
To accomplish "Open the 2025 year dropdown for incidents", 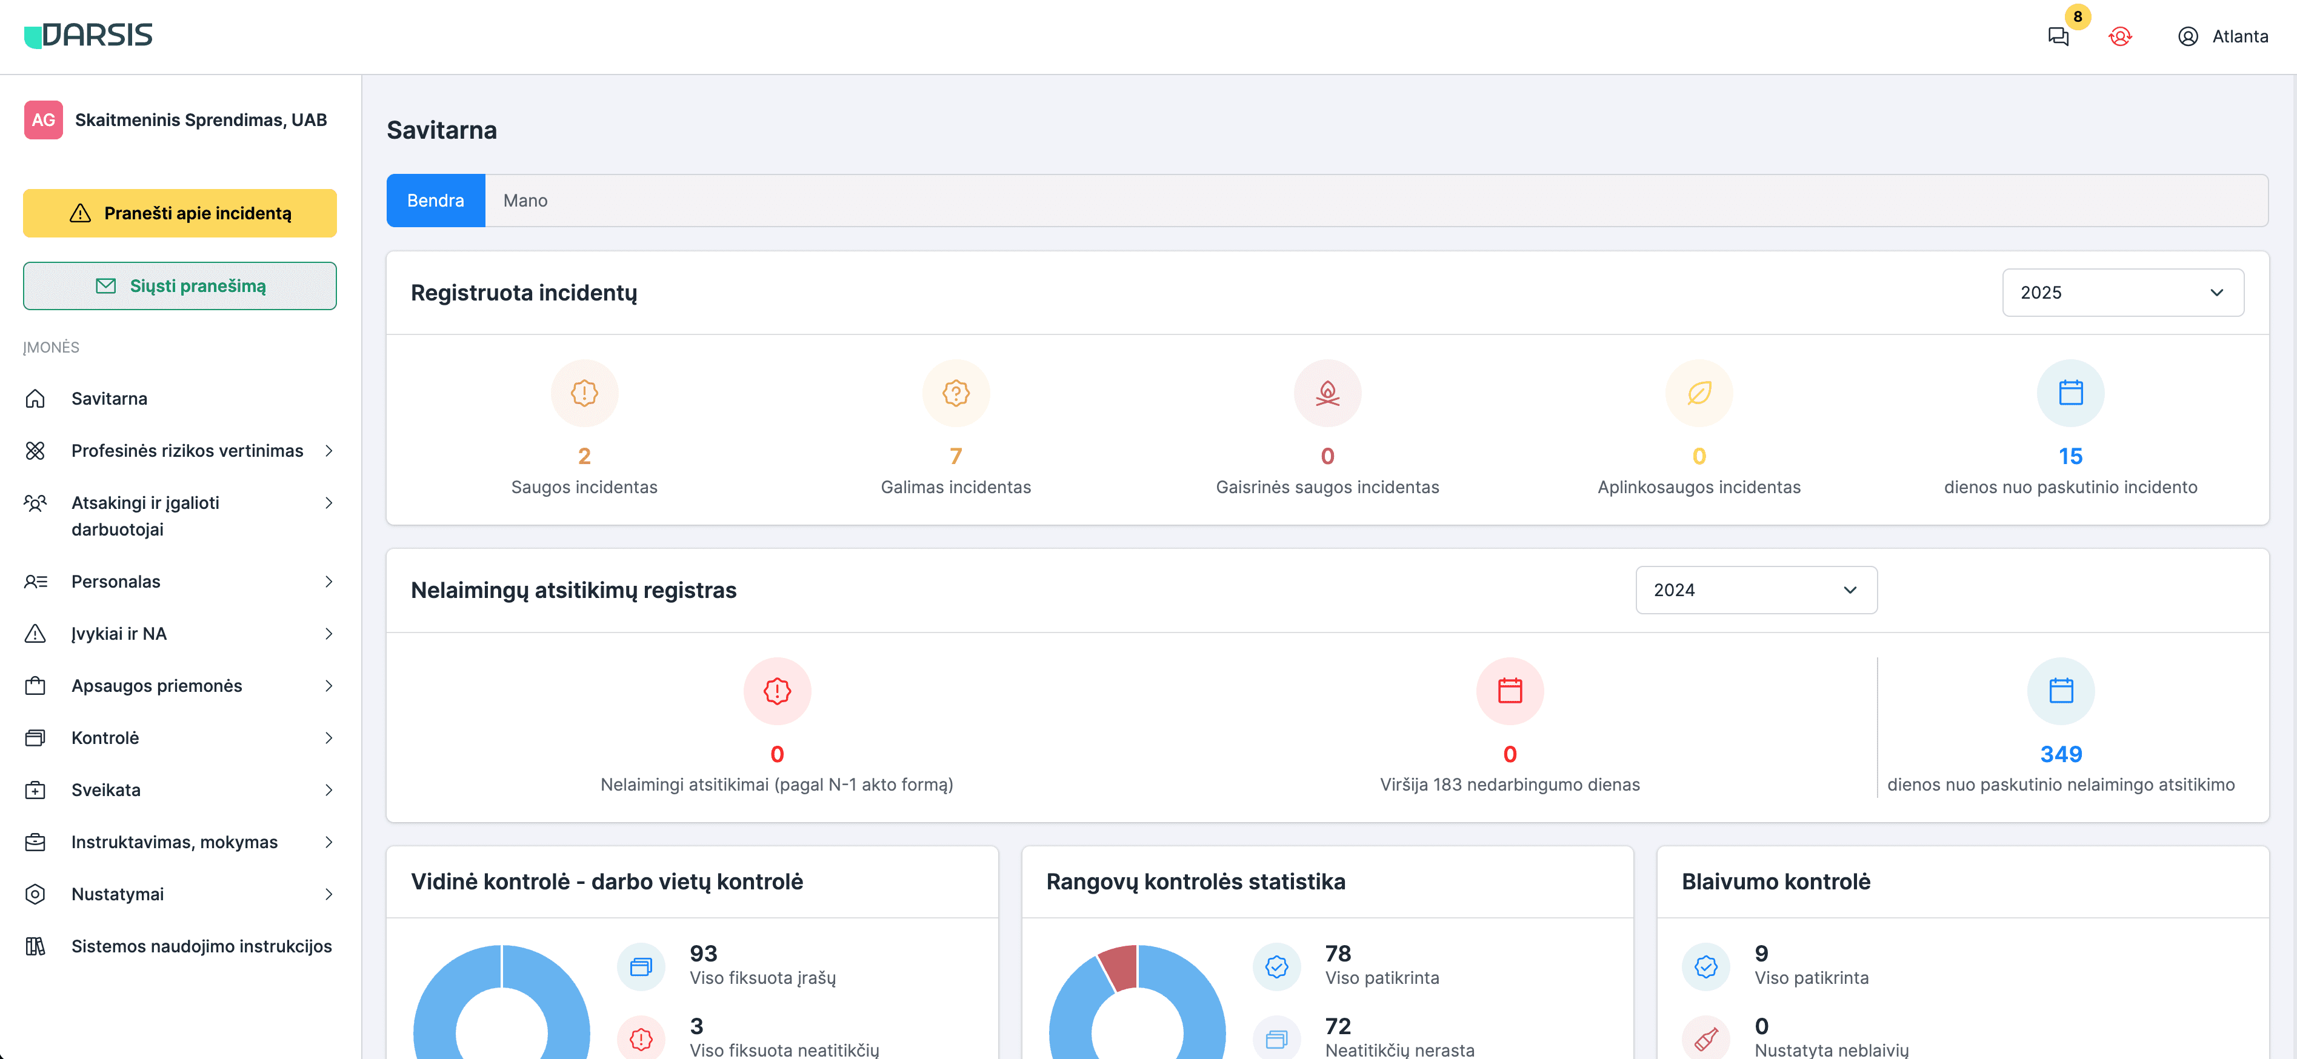I will [x=2123, y=293].
